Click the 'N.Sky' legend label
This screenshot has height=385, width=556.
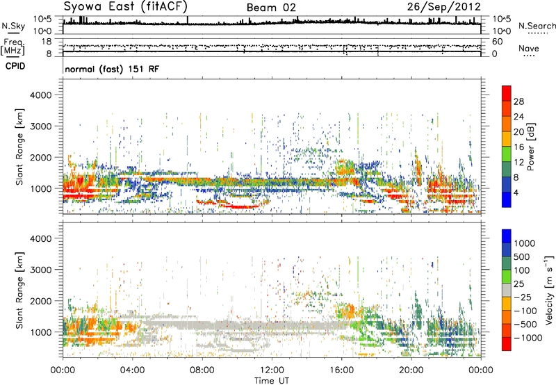click(x=13, y=26)
